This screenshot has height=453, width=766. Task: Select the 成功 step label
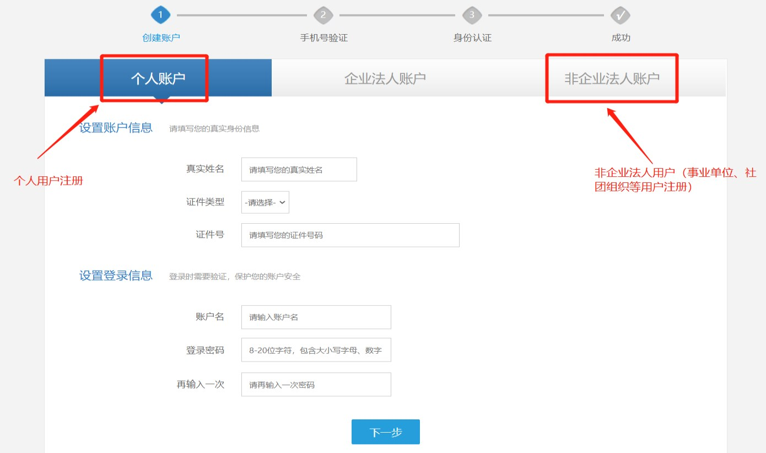click(621, 38)
